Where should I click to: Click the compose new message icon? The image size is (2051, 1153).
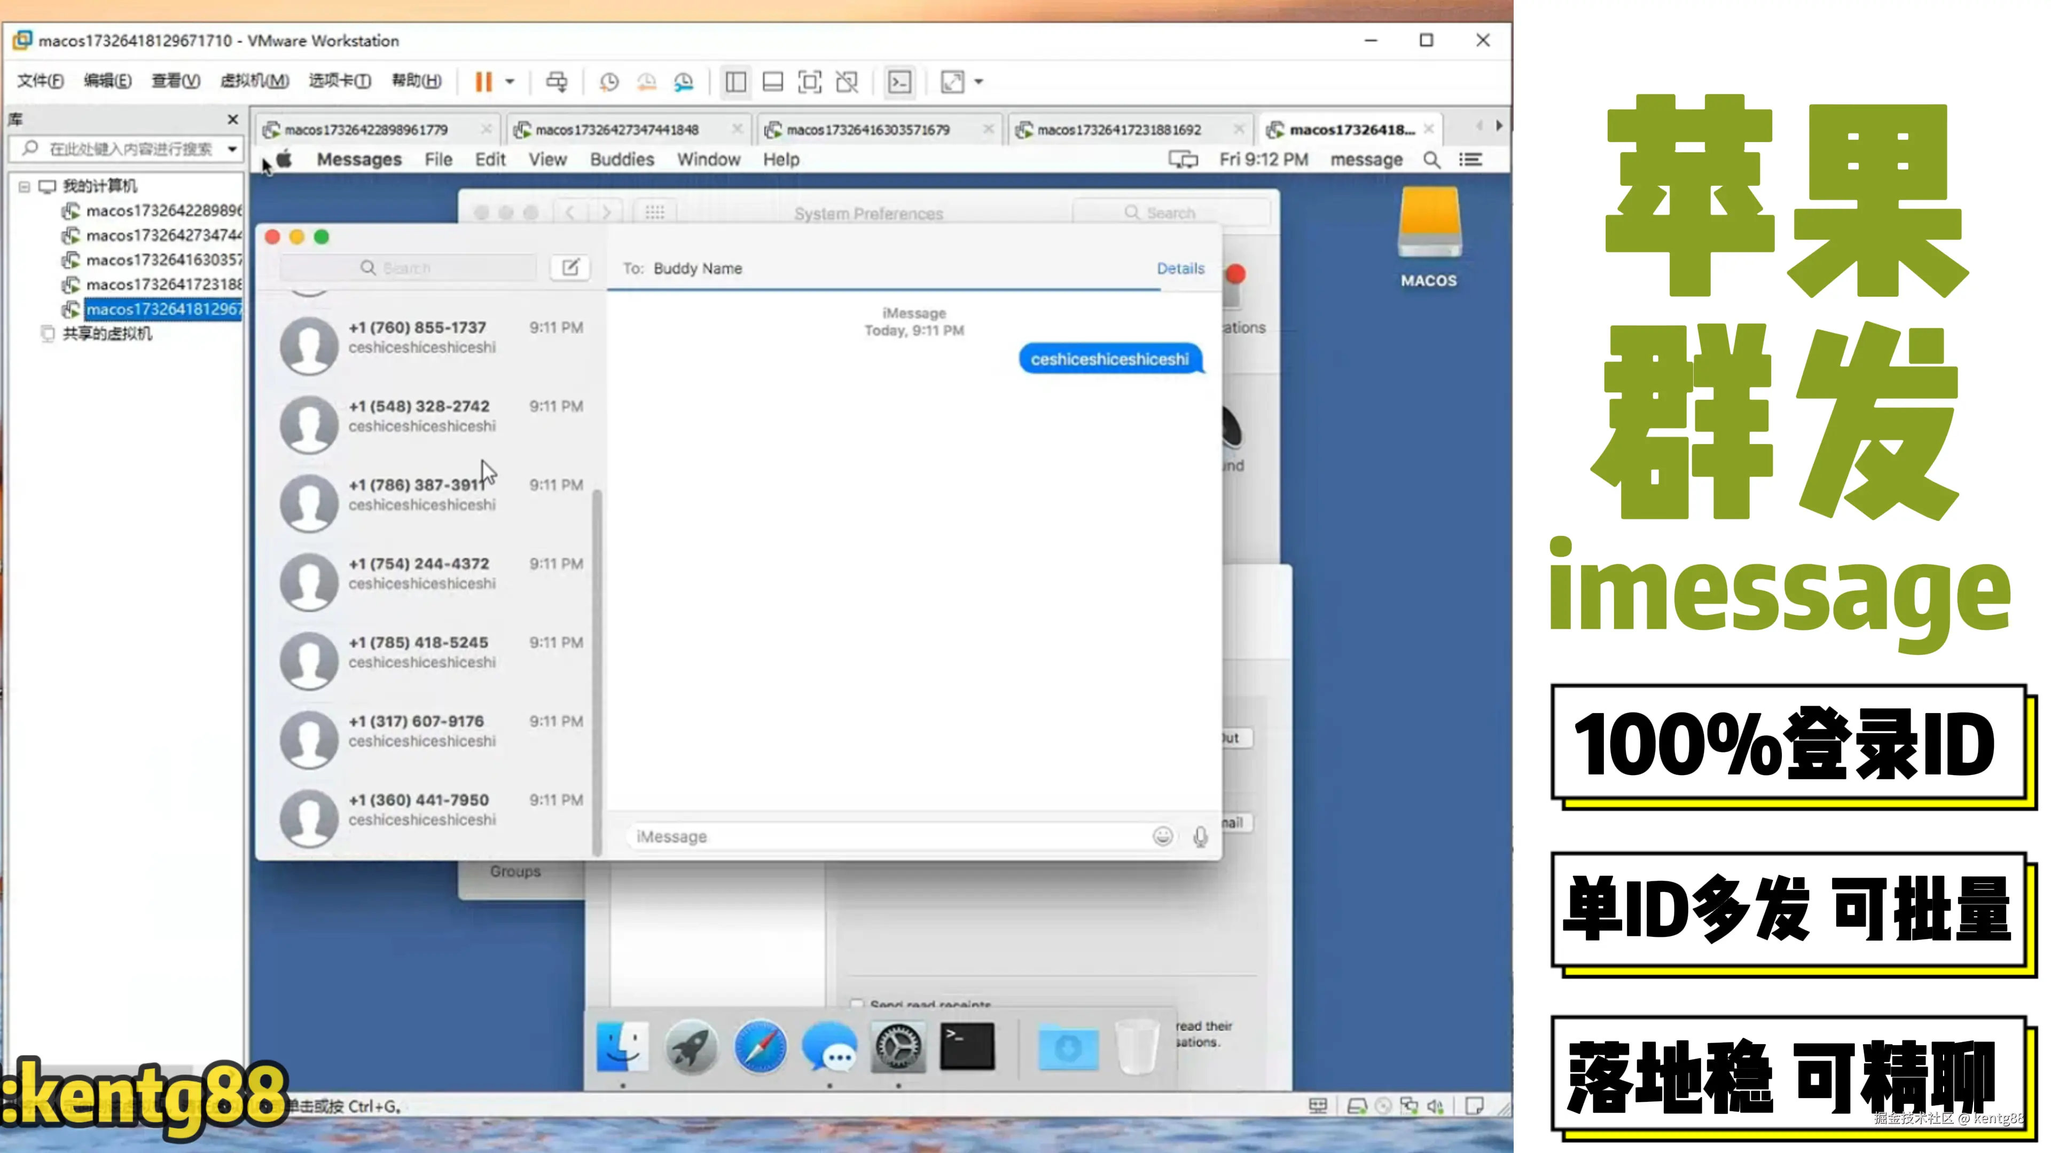click(570, 267)
